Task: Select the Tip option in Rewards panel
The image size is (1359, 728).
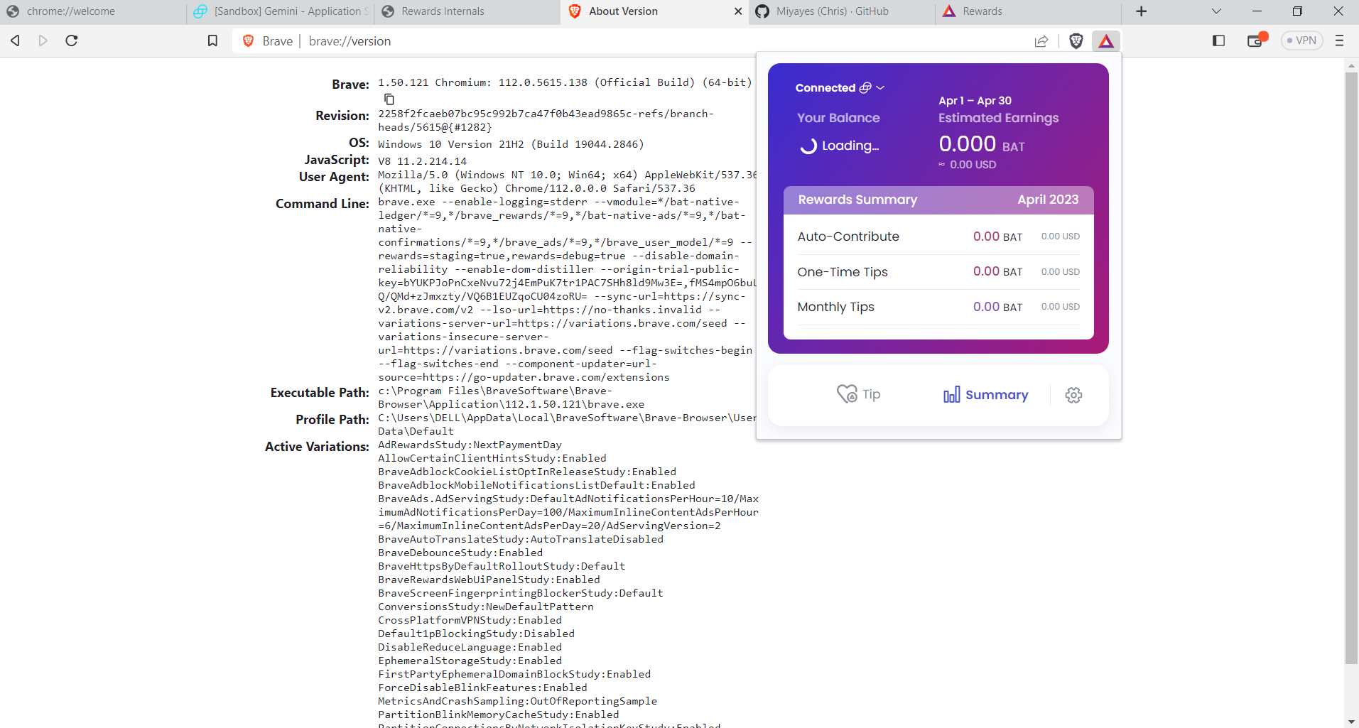Action: (859, 394)
